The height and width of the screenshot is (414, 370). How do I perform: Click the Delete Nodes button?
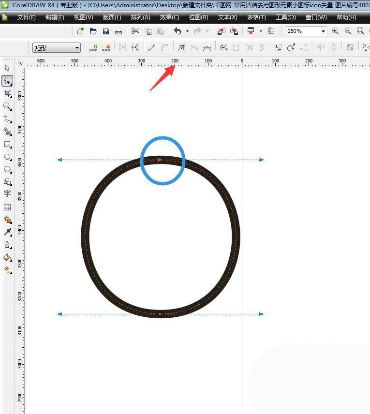coord(106,48)
